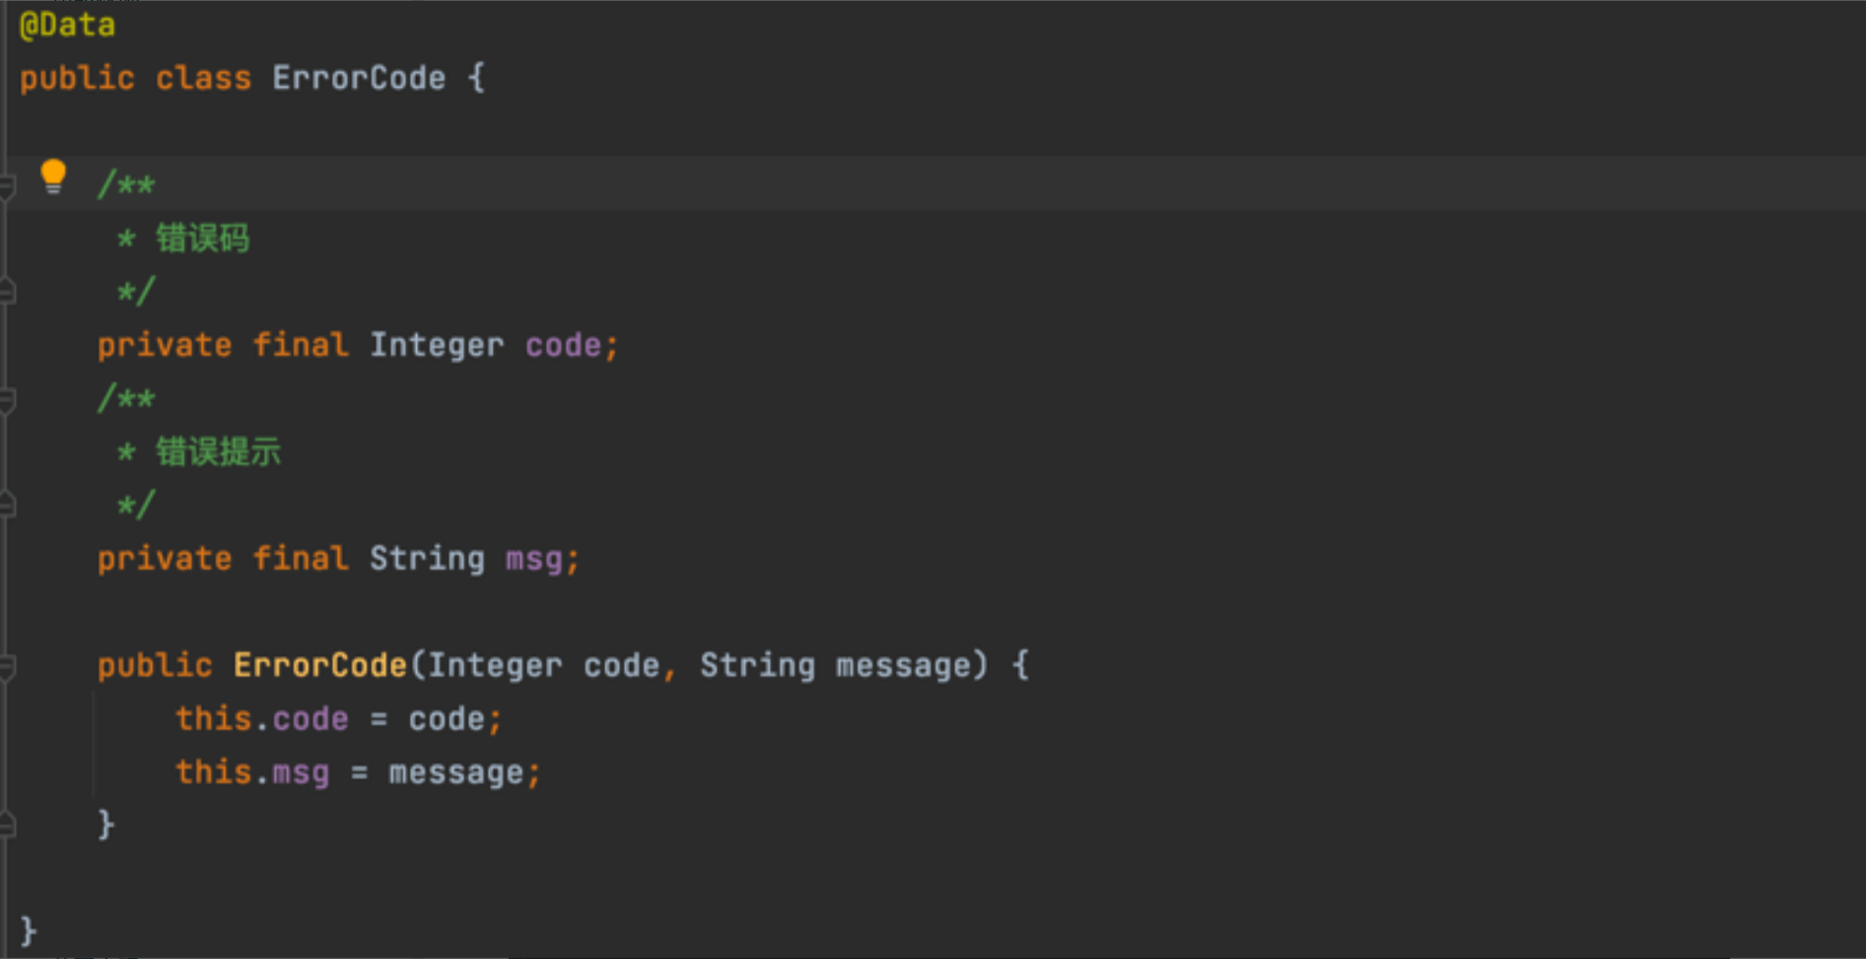Click the String type of msg field

[427, 559]
